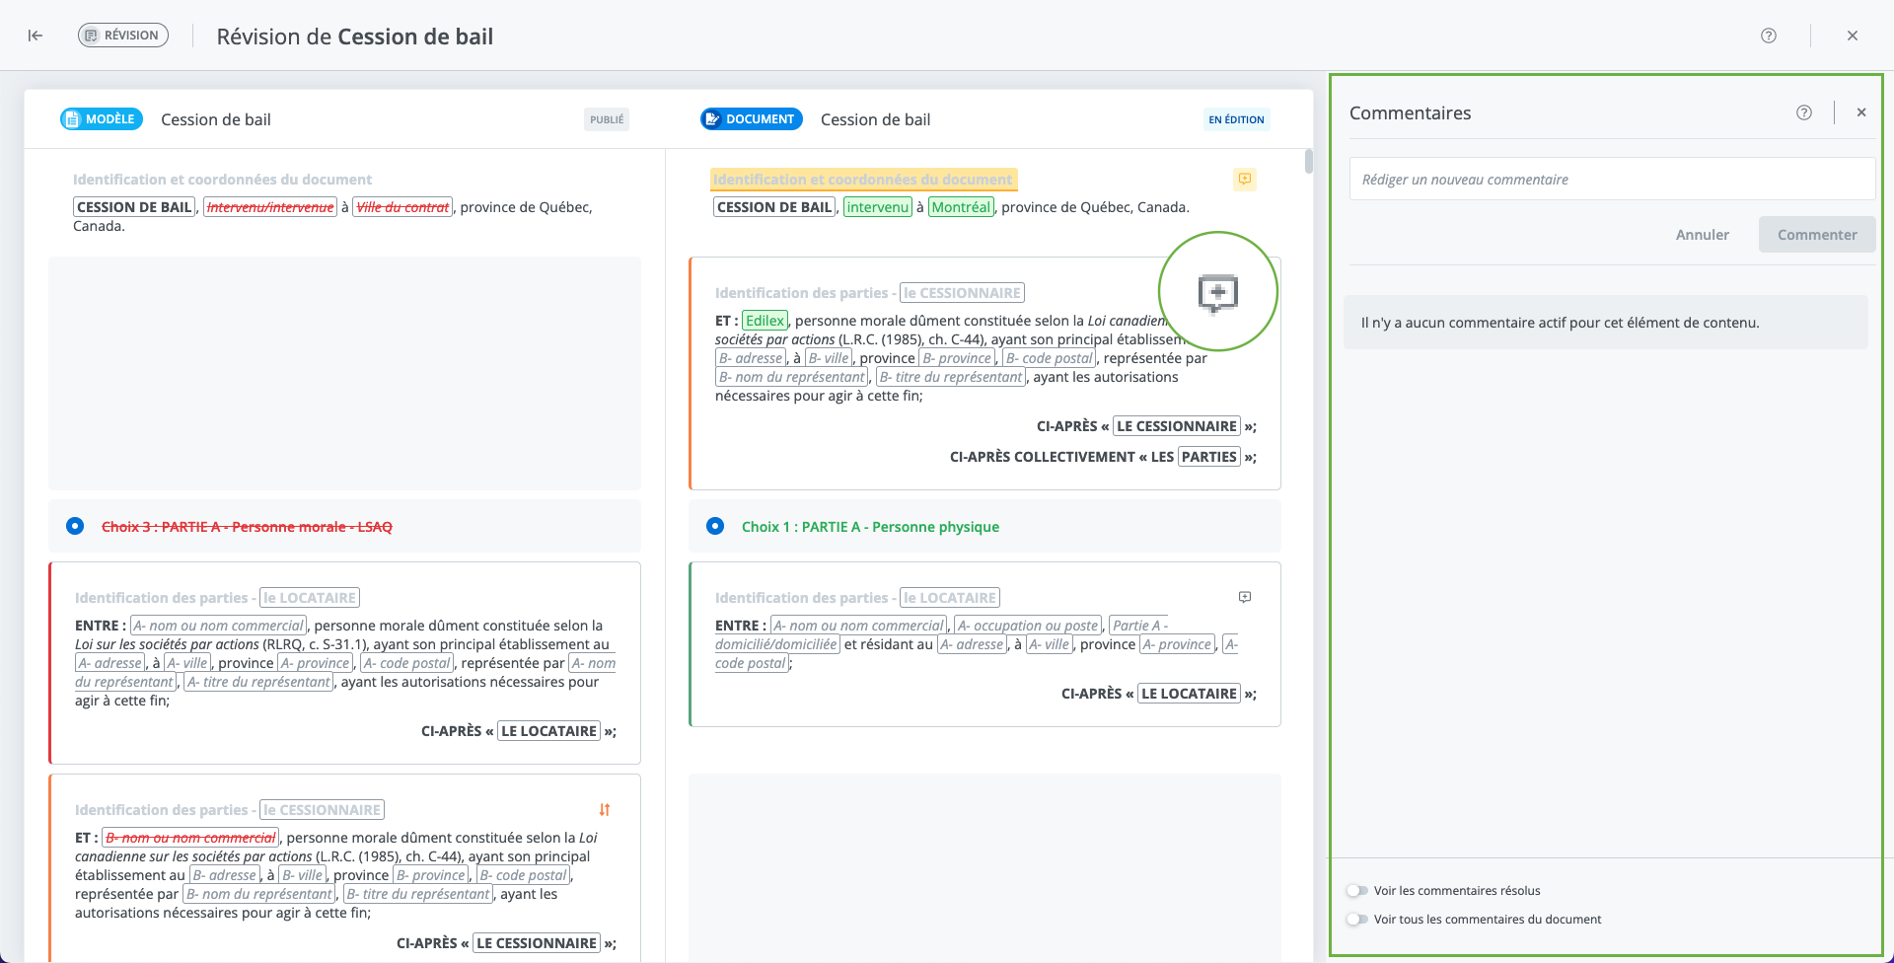Click the Révision mode badge
1894x963 pixels.
123,36
